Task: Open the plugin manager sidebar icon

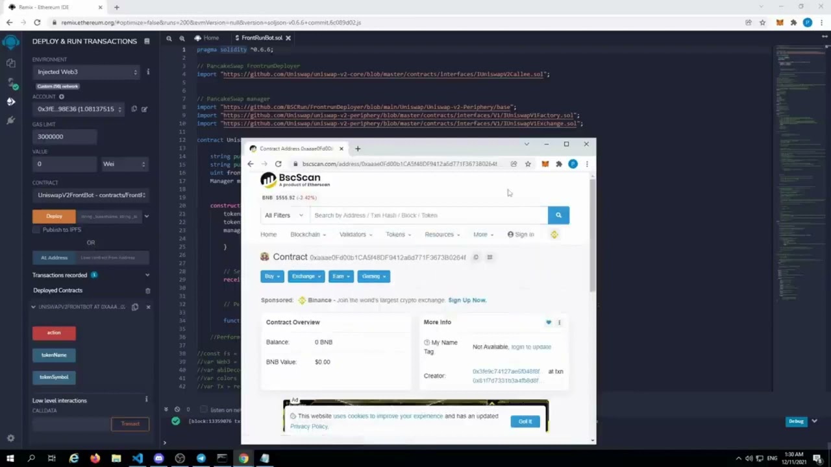Action: [x=10, y=120]
